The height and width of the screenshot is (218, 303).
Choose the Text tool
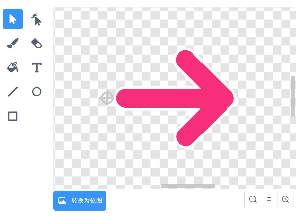click(37, 68)
